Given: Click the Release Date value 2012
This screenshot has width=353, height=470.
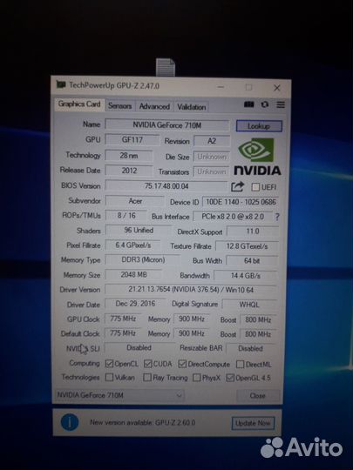Looking at the screenshot, I should click(x=129, y=171).
